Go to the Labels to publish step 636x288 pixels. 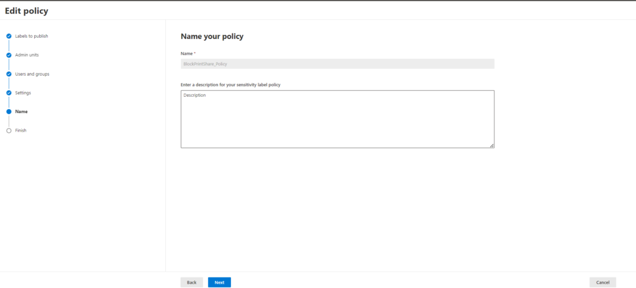[32, 36]
